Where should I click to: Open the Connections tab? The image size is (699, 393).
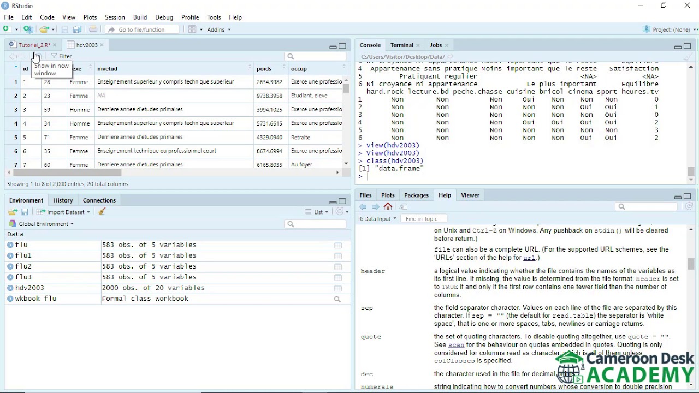99,200
